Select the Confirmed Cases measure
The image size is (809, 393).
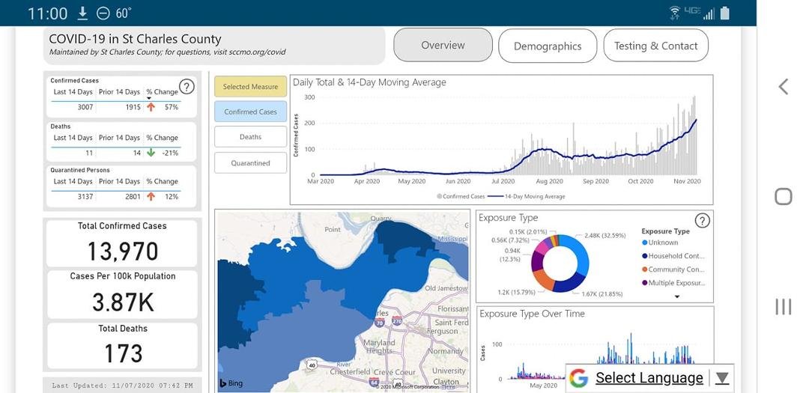[250, 112]
